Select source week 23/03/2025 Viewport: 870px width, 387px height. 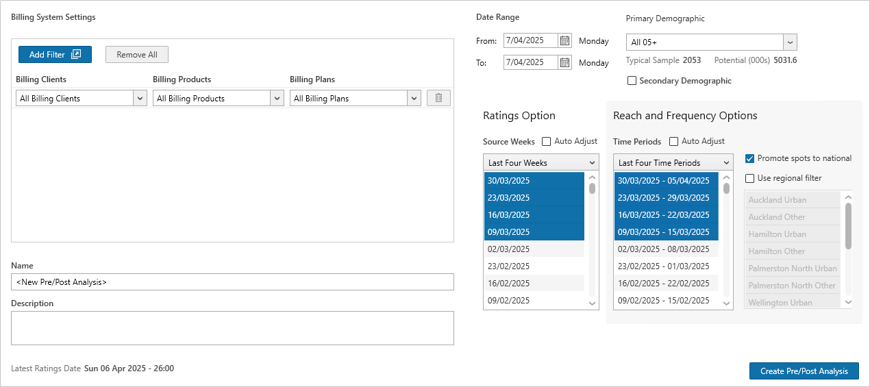coord(534,198)
